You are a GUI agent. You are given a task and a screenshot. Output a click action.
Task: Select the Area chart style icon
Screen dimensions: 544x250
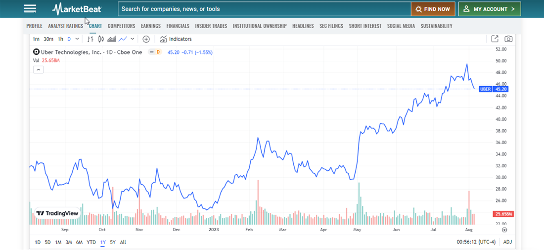[112, 39]
